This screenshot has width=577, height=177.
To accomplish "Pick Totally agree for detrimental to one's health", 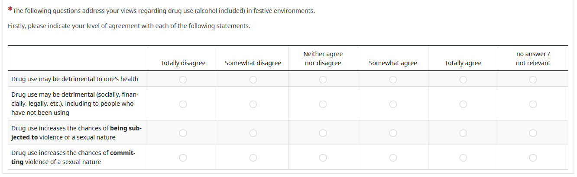I will pyautogui.click(x=463, y=79).
